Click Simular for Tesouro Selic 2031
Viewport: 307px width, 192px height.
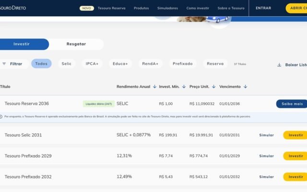point(267,135)
